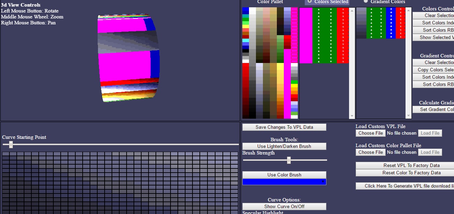
Task: Click the Brush Strength slider handle
Action: 289,160
